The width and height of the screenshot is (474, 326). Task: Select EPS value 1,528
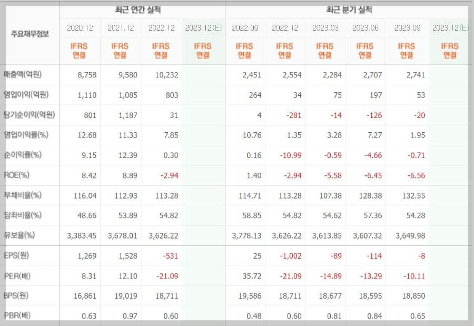(x=128, y=256)
